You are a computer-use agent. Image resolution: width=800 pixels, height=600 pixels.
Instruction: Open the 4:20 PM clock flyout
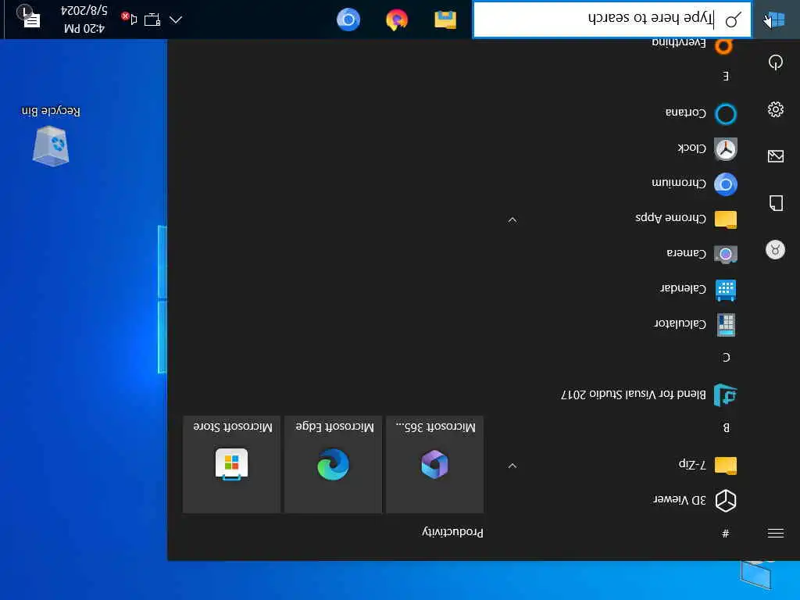point(84,20)
